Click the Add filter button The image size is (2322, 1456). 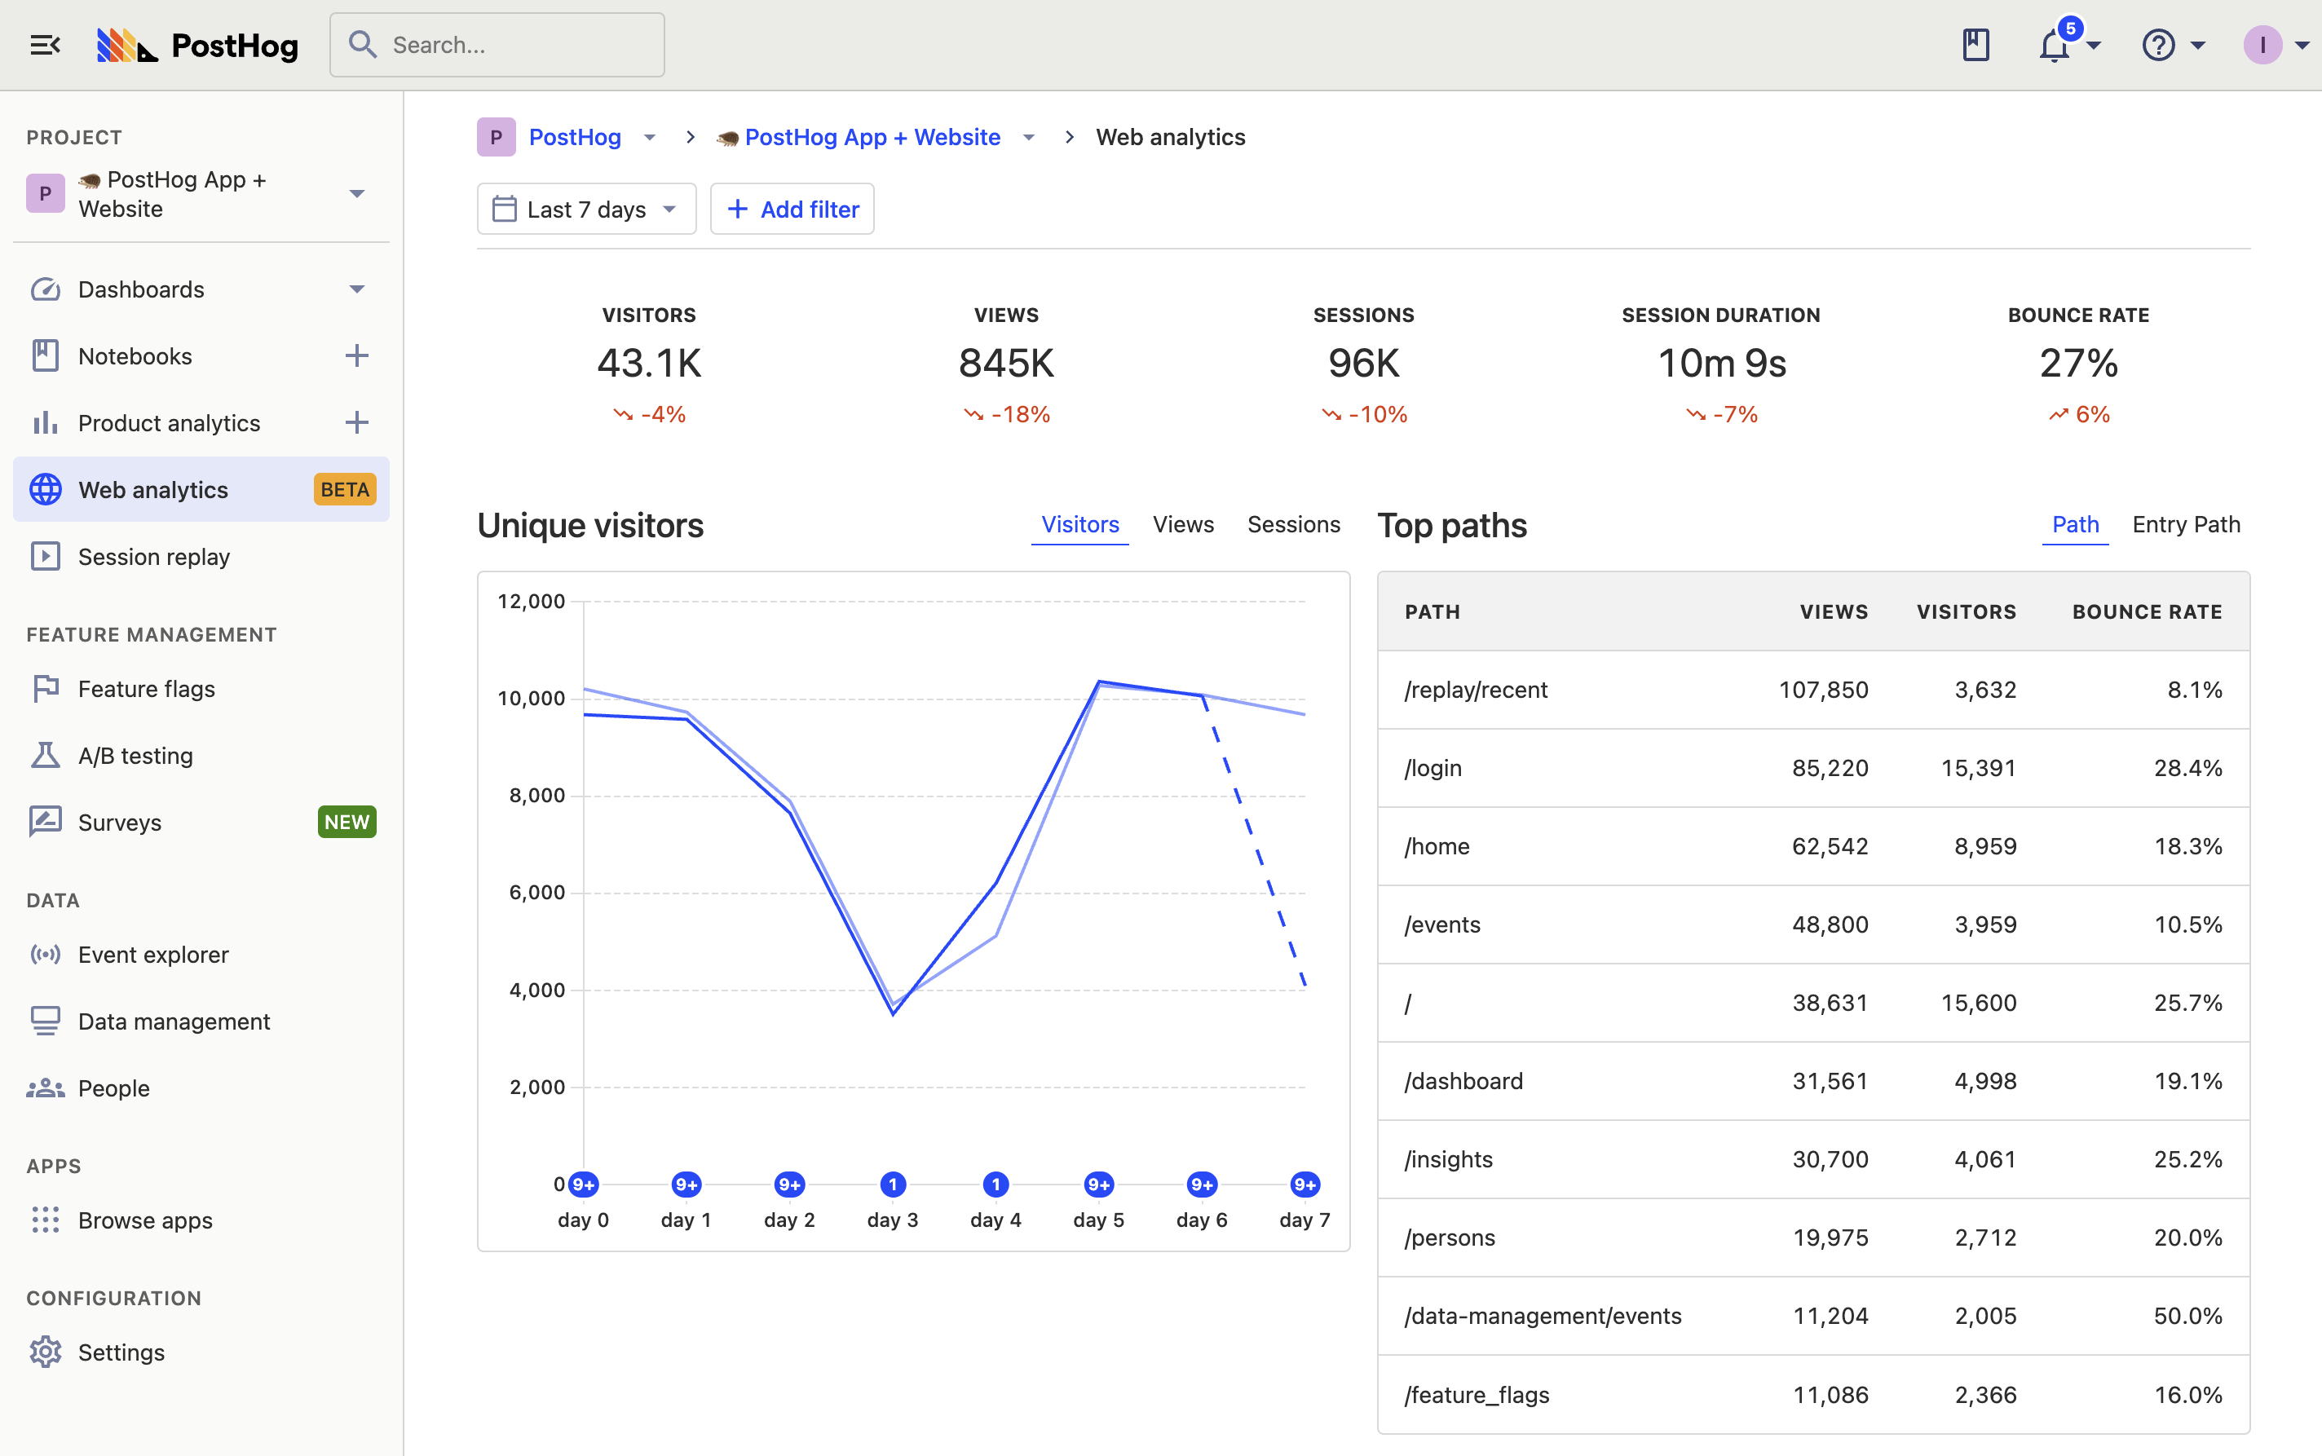(792, 208)
